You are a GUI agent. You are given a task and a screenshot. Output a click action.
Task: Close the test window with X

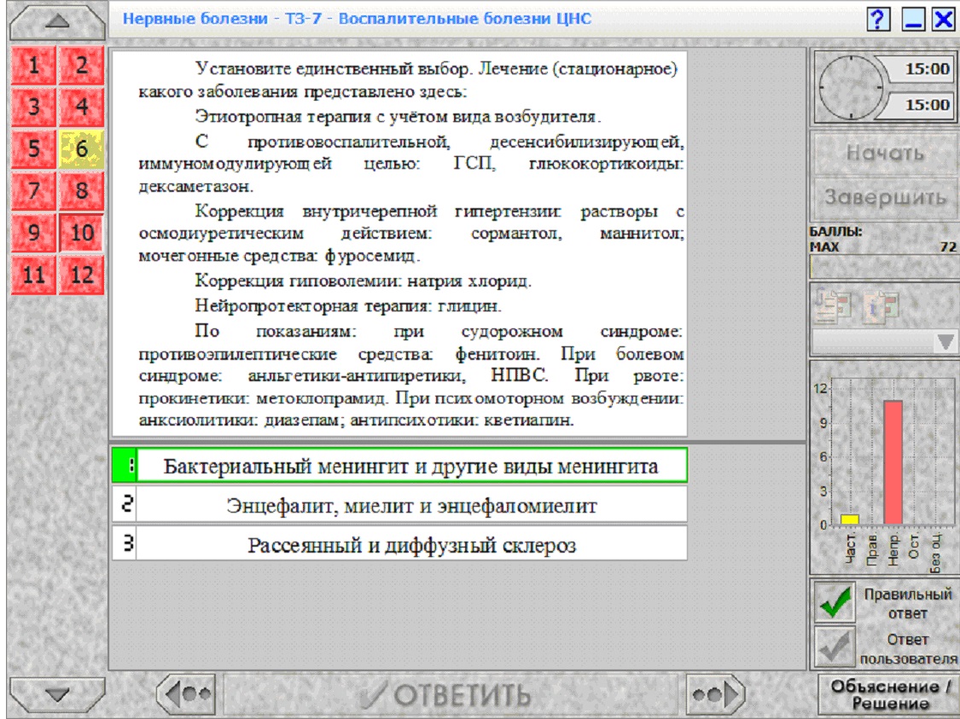944,19
